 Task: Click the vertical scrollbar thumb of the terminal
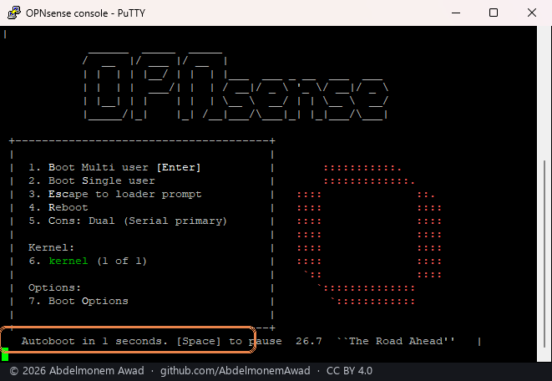tap(544, 253)
